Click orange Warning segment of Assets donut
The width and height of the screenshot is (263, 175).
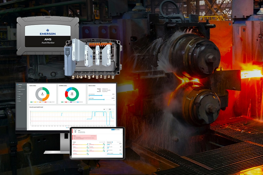pos(46,98)
